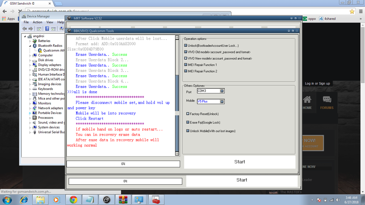Select the Display adapters device icon
The width and height of the screenshot is (365, 205).
tap(35, 65)
